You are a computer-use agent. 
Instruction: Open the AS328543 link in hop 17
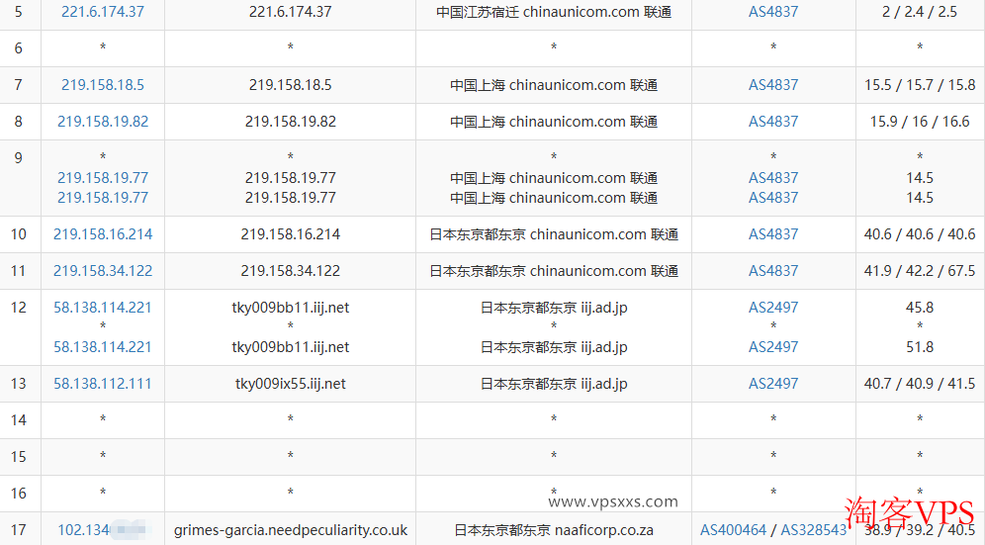tap(814, 530)
